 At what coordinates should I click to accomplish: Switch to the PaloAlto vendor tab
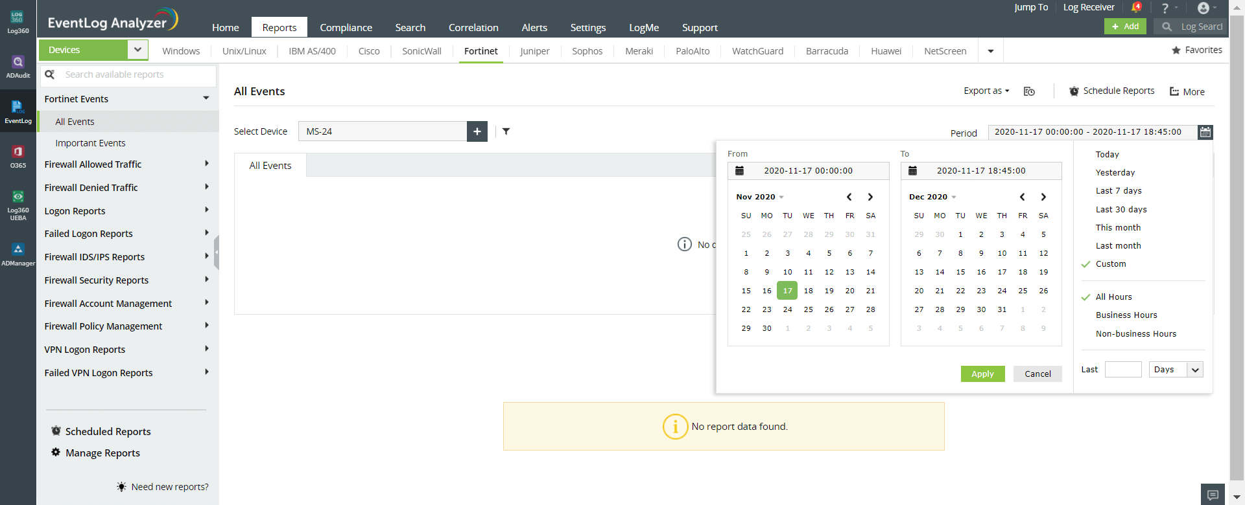tap(693, 51)
